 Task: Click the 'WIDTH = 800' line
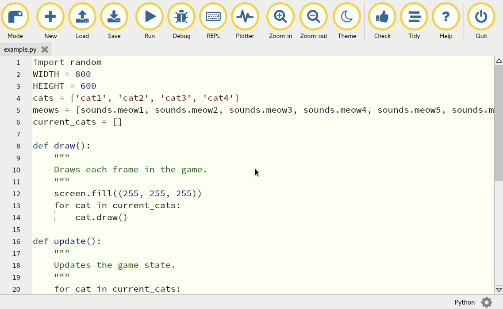coord(62,74)
